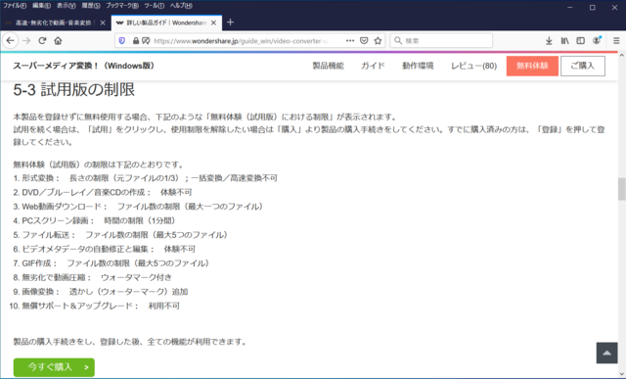
Task: Click the line 1. 形式変換
Action: [145, 178]
